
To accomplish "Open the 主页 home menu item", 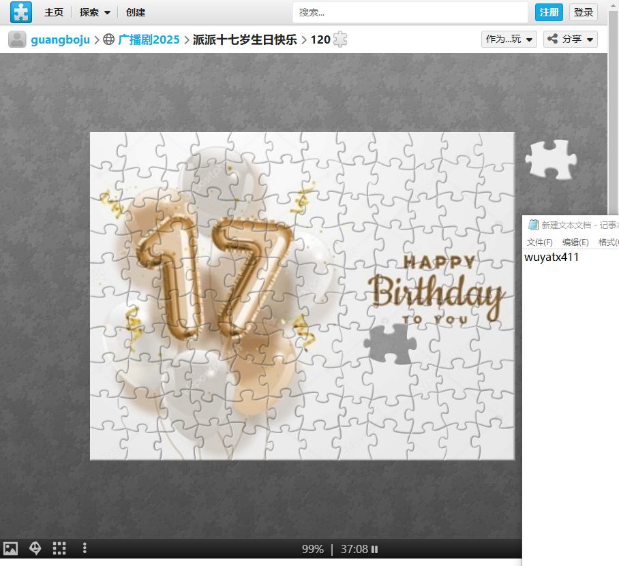I will point(54,12).
